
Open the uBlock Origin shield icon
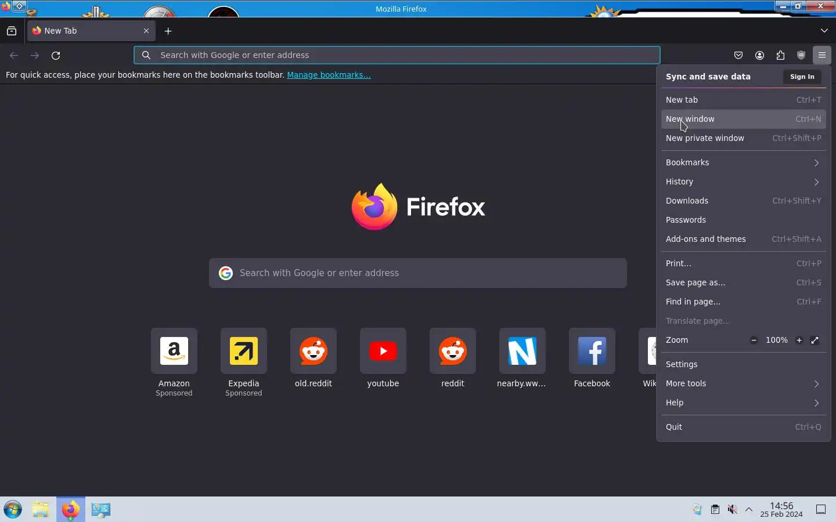pos(801,55)
